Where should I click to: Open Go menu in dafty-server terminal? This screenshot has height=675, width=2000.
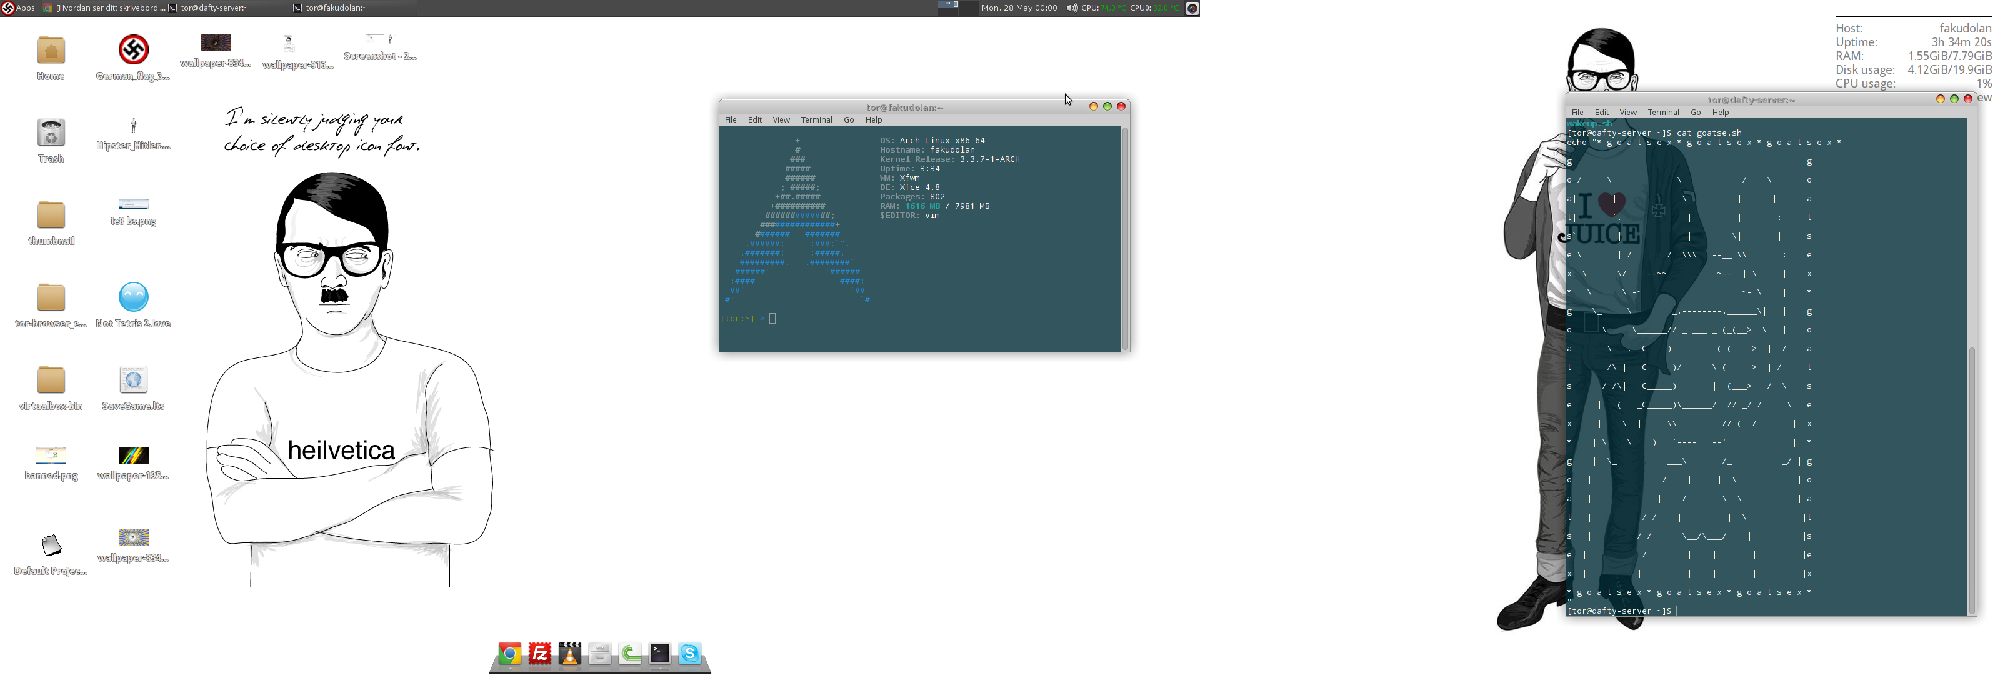1696,112
